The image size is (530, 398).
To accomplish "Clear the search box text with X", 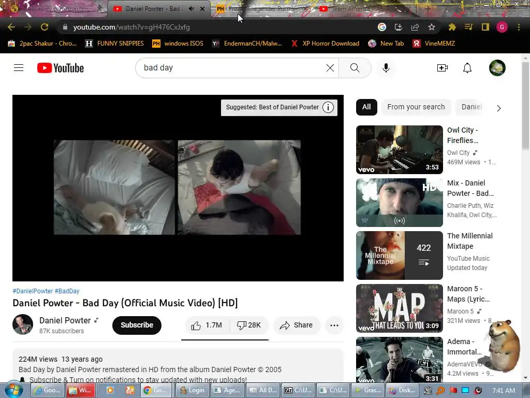I will click(330, 68).
